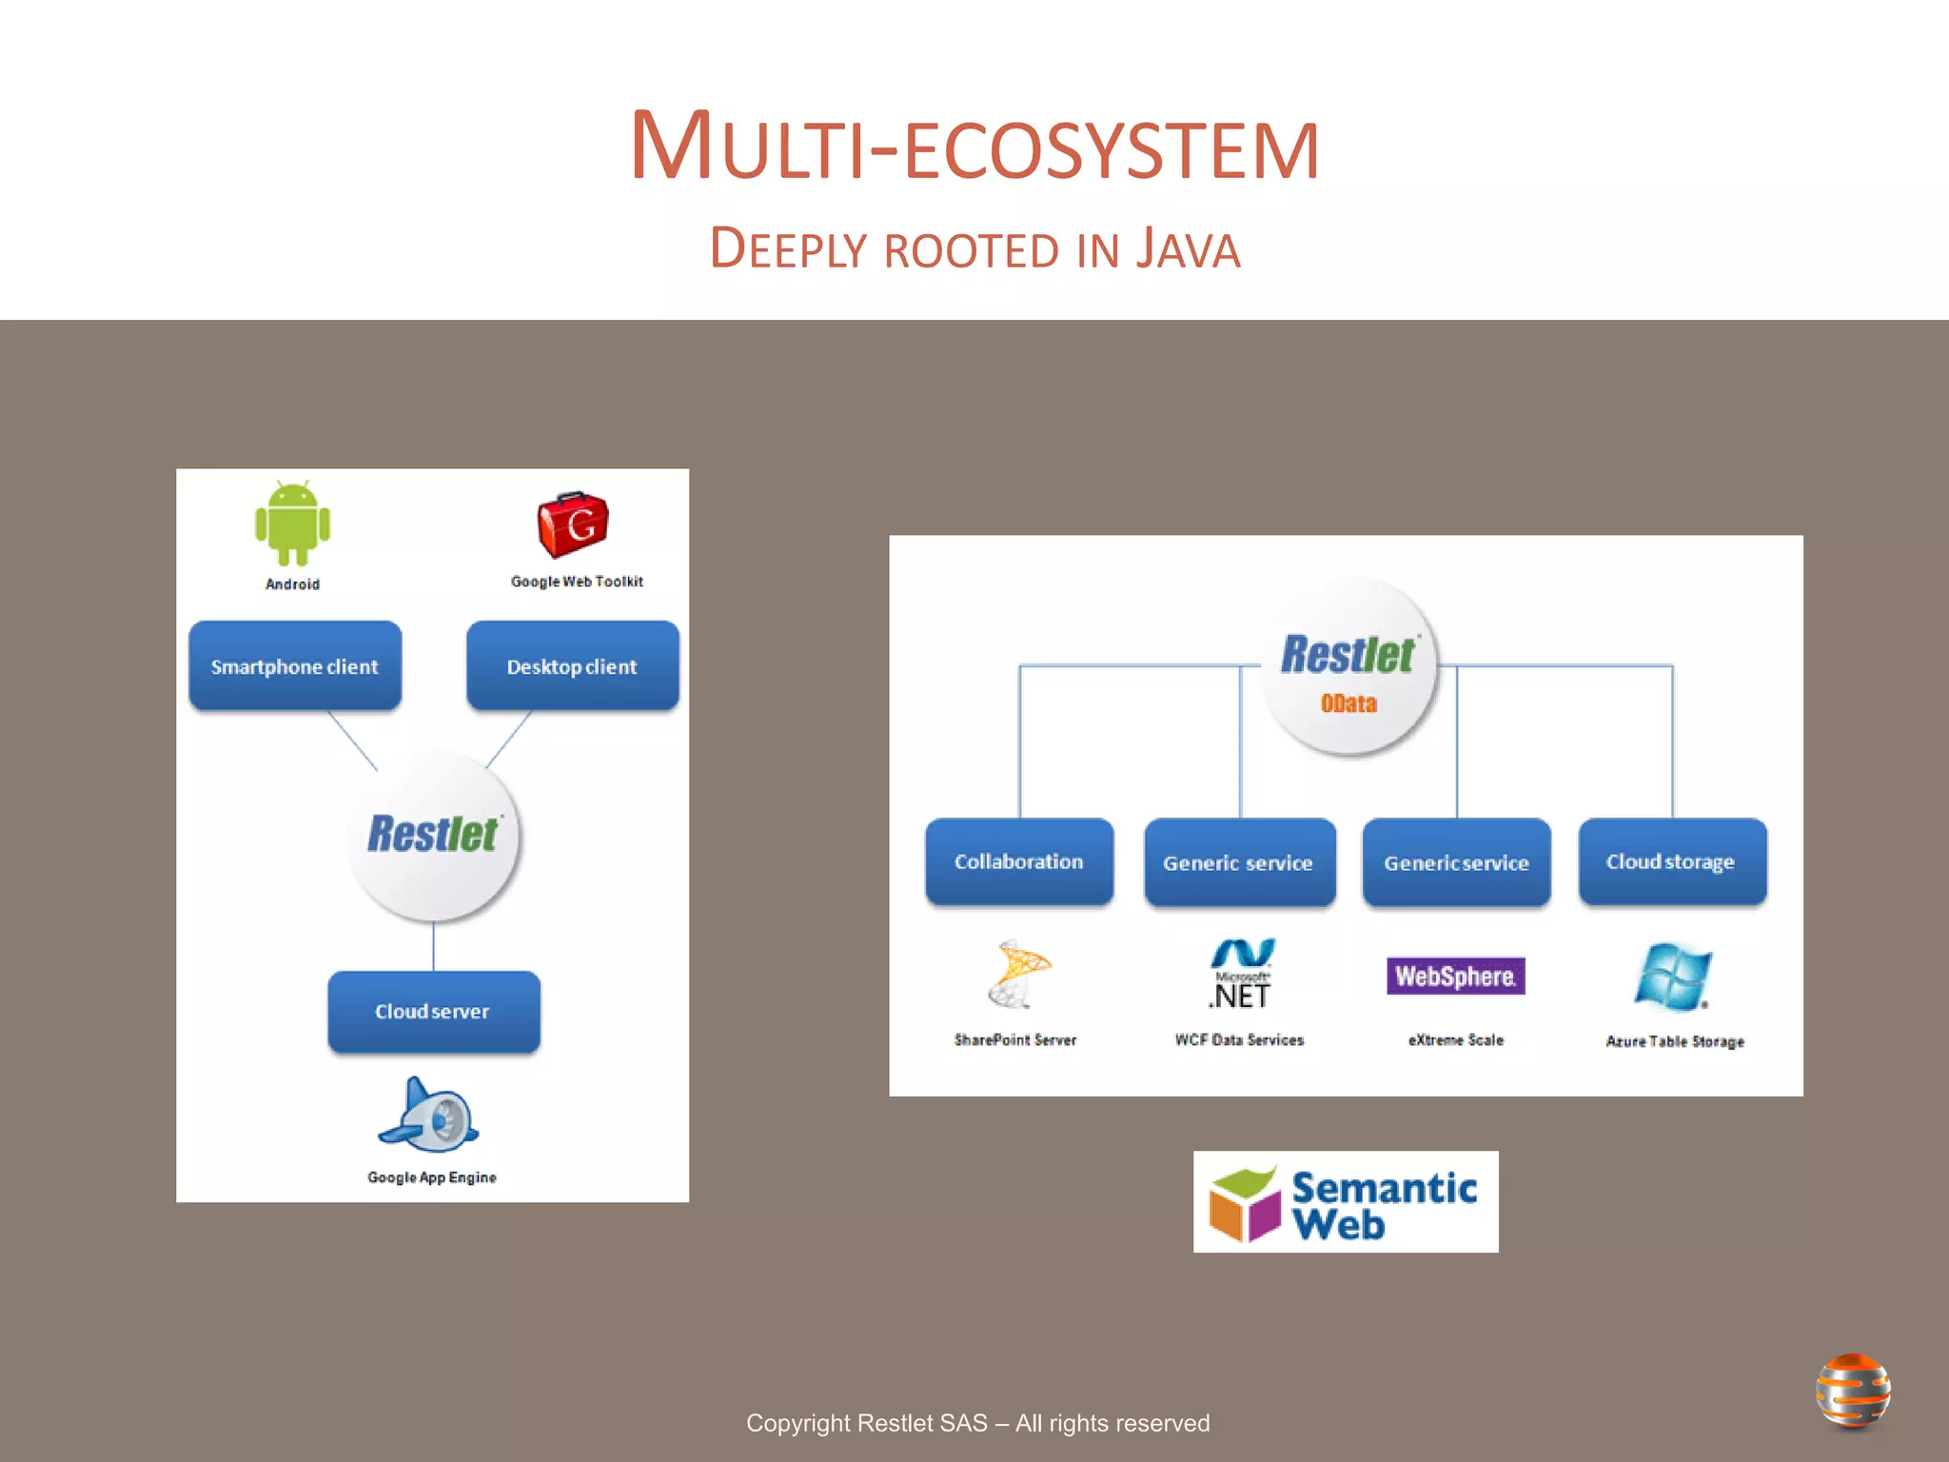Click the 'eXtreme Scale' caption
Screen dimensions: 1949x1462
1456,1040
